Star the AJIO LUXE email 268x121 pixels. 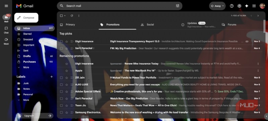coord(67,85)
